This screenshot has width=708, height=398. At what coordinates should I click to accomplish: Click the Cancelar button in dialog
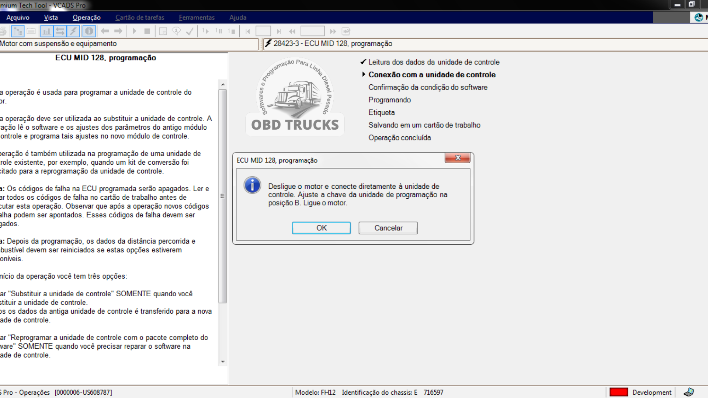point(388,228)
